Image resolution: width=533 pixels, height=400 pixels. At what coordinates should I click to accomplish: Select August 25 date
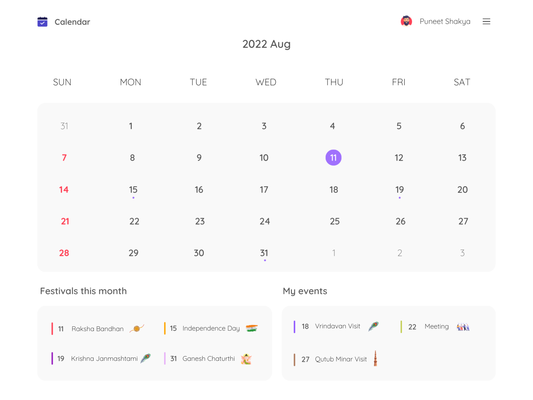(335, 221)
